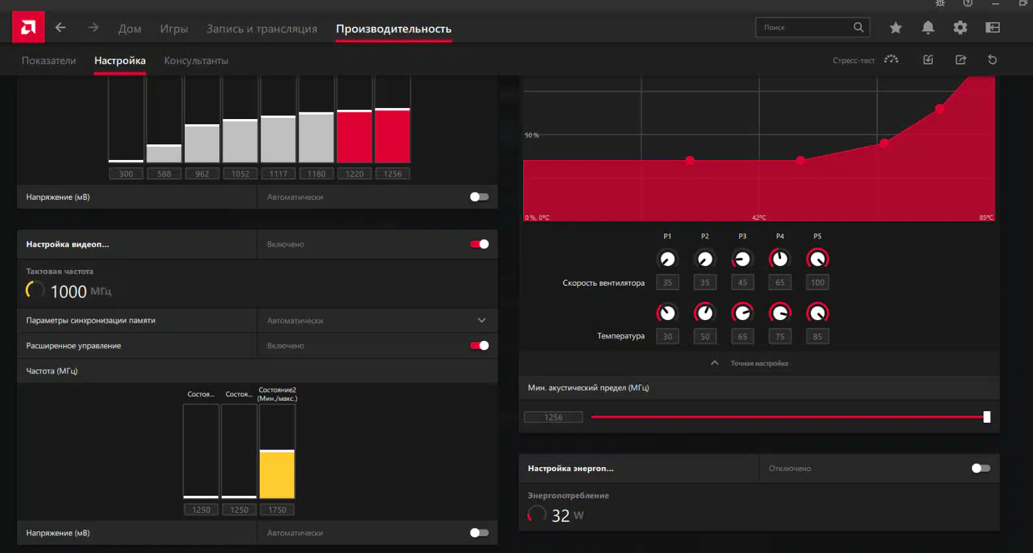Click the search input field
1033x553 pixels.
tap(805, 27)
